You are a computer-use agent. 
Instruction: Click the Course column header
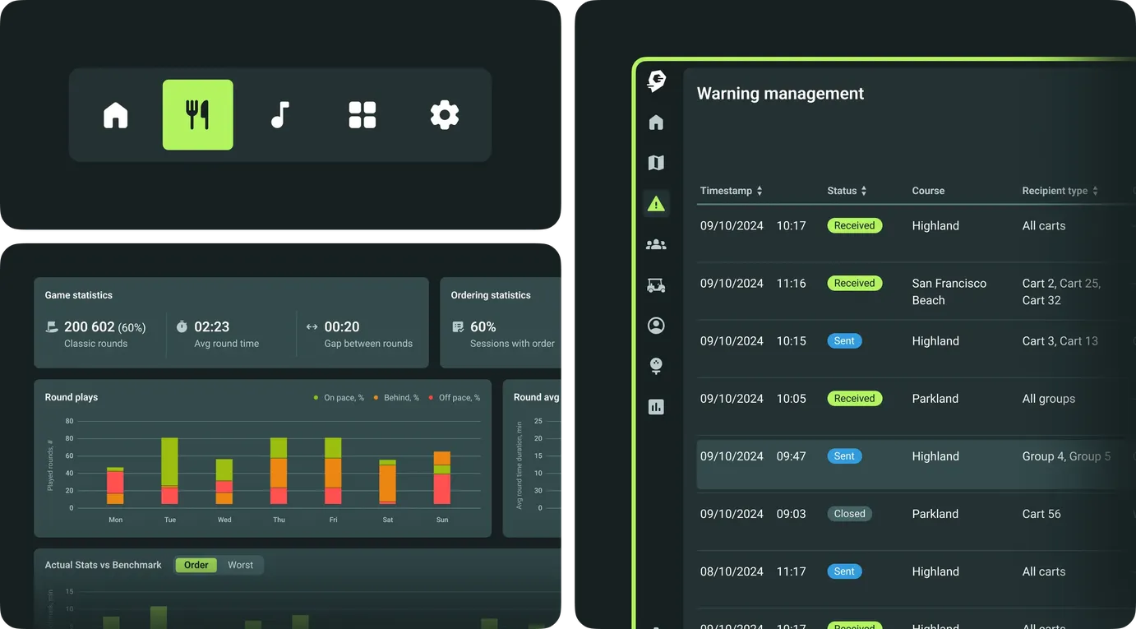coord(928,191)
